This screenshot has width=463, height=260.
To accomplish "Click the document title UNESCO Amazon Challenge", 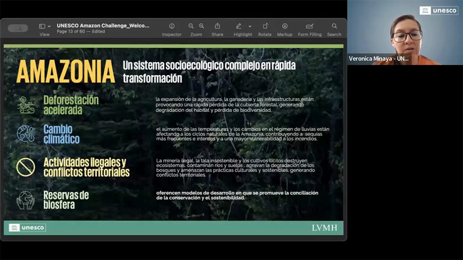I will click(103, 26).
